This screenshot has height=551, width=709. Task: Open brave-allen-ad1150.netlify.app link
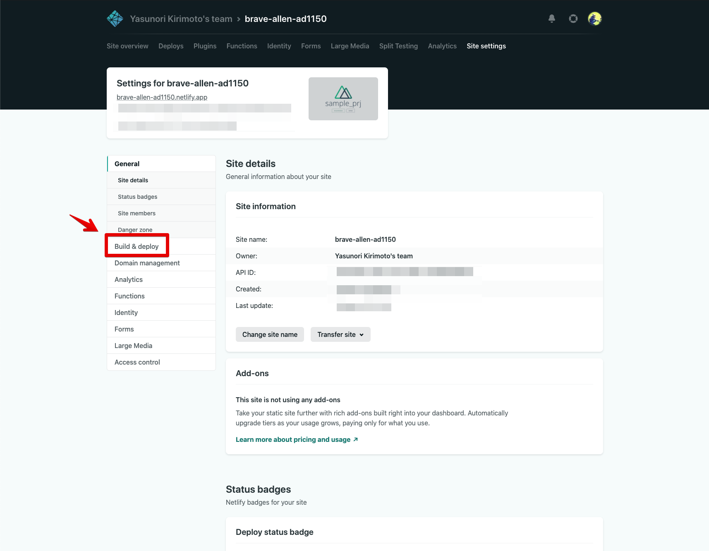click(x=162, y=97)
